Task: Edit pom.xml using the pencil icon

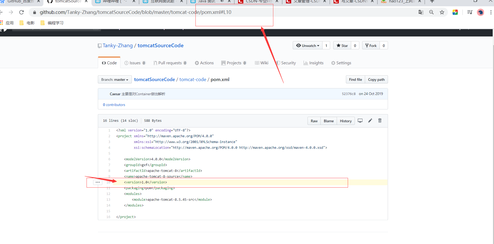Action: click(x=370, y=121)
